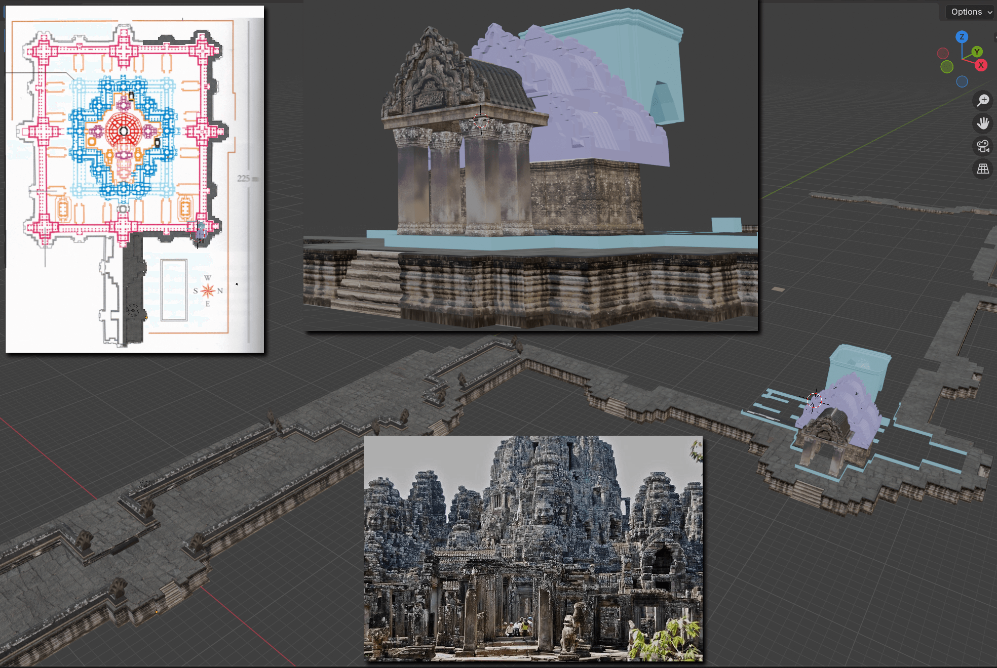Click the negative X axis gizmo circle
Viewport: 997px width, 668px height.
point(943,53)
